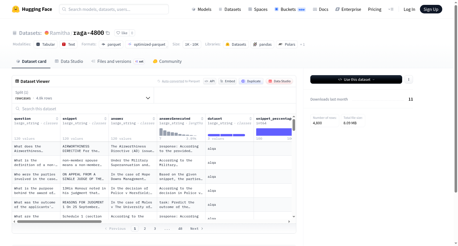The width and height of the screenshot is (458, 246).
Task: Go to page 3 of dataset rows
Action: coord(155,229)
